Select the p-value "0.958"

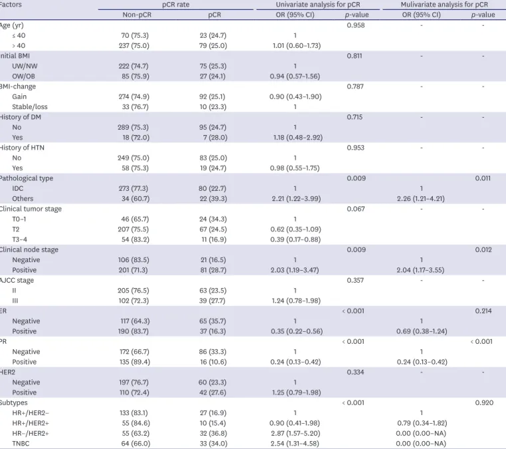point(356,25)
